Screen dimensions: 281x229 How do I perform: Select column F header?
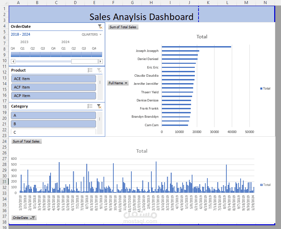click(x=113, y=2)
